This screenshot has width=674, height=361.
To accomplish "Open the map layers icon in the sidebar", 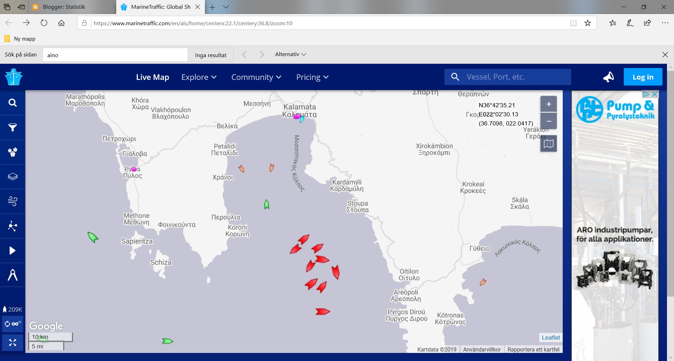I will pos(13,177).
